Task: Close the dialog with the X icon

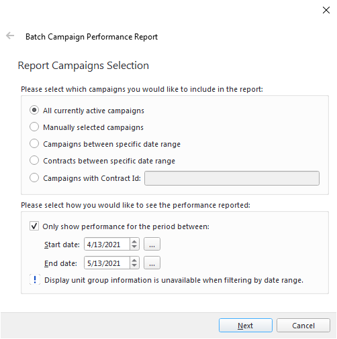Action: [x=326, y=10]
